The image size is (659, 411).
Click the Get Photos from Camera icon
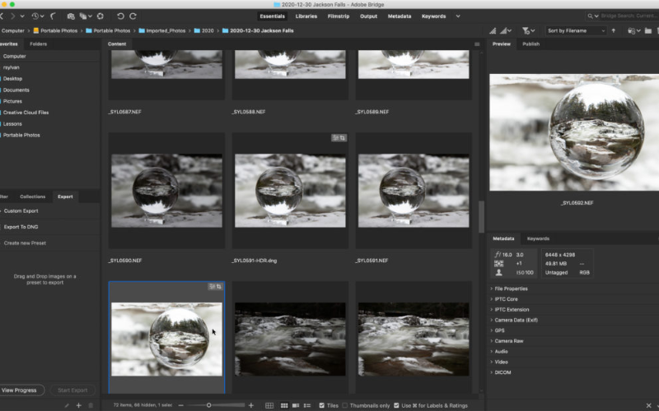click(71, 16)
